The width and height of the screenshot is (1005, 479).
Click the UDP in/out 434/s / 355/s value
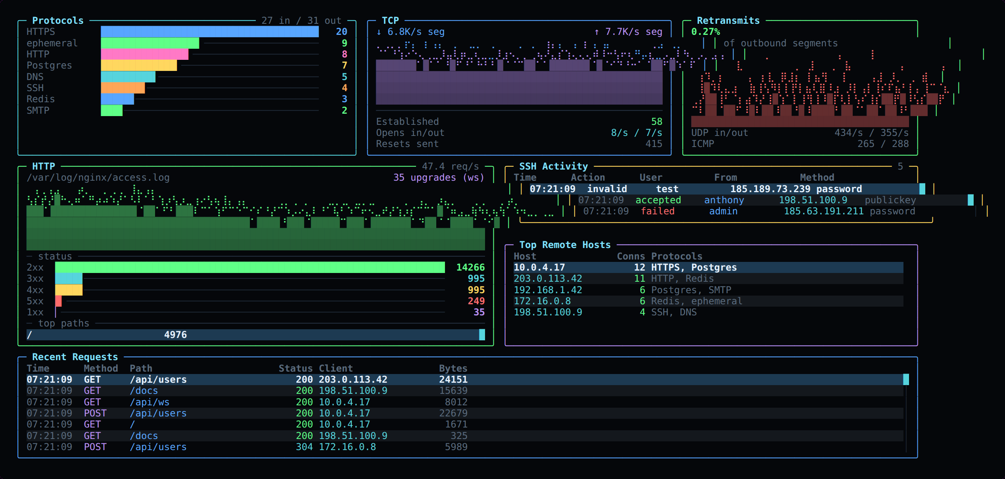click(x=872, y=133)
